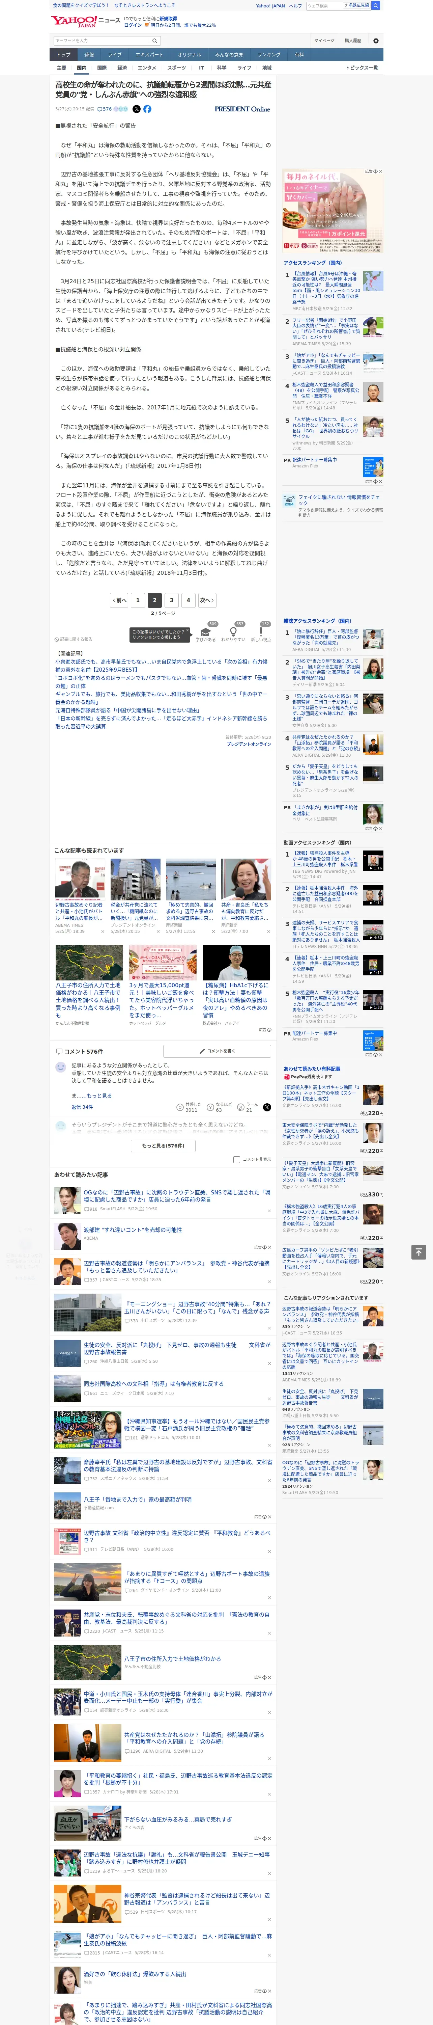The height and width of the screenshot is (2025, 433).
Task: Click the keyword search magnifier icon
Action: coord(155,40)
